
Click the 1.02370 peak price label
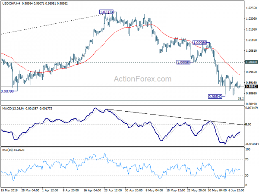(107, 12)
